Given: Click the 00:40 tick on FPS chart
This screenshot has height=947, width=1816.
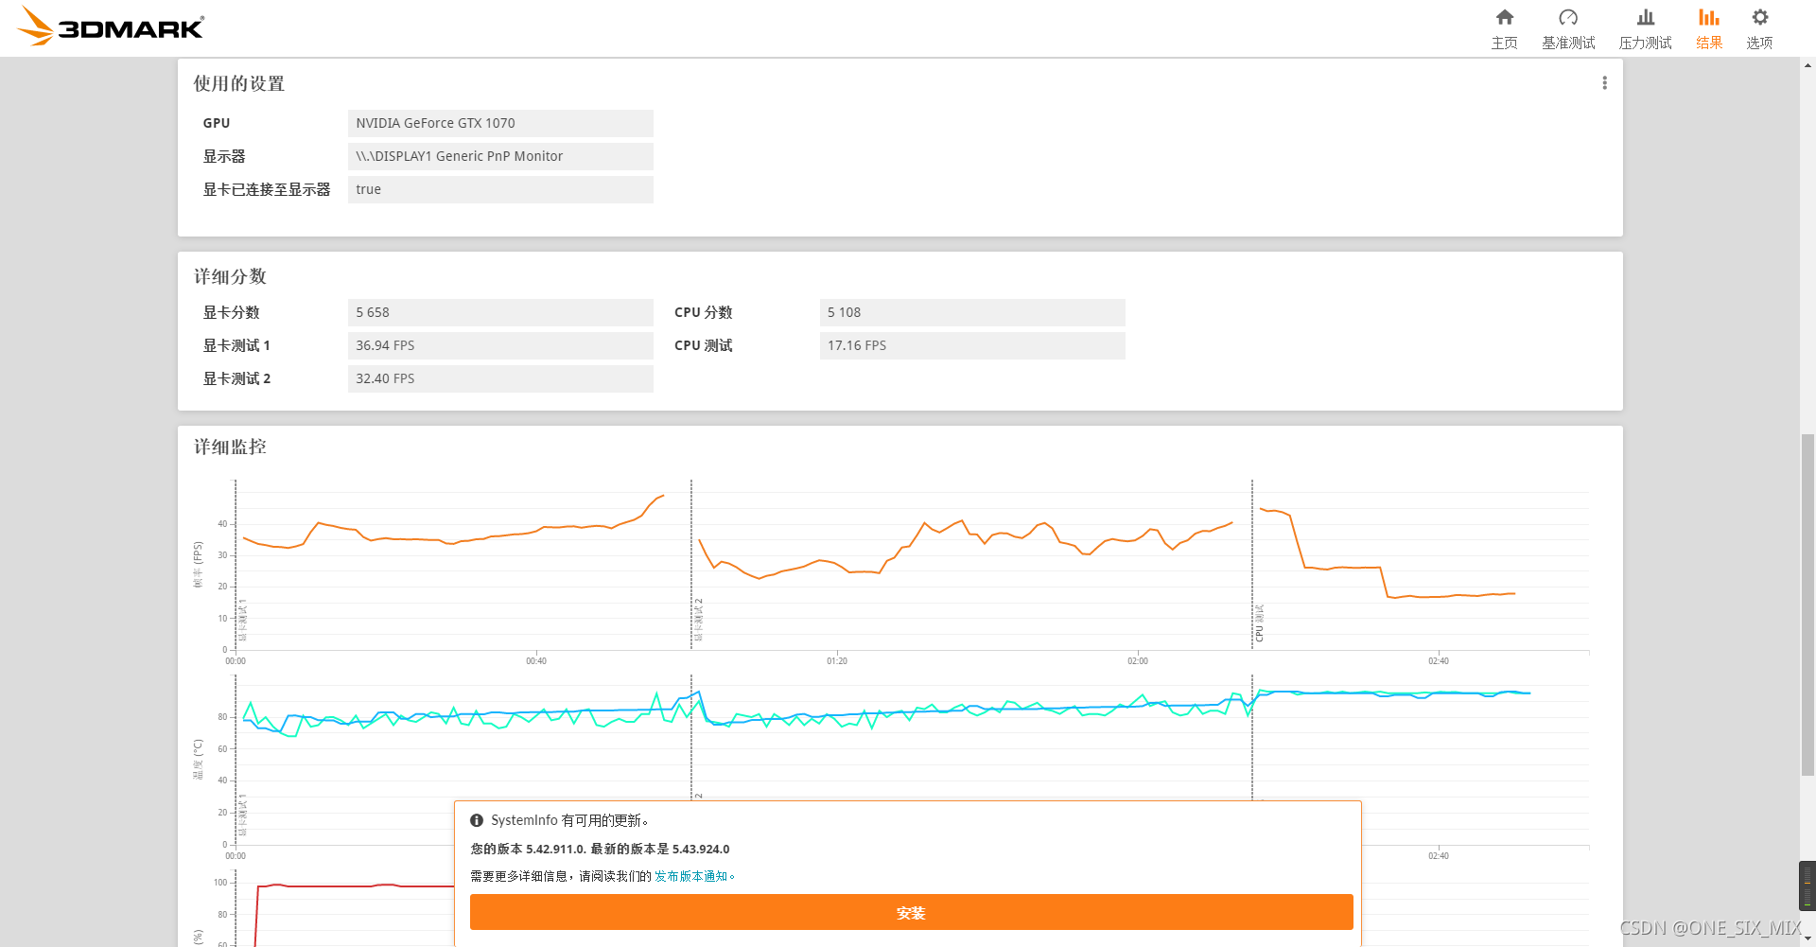Looking at the screenshot, I should 536,661.
